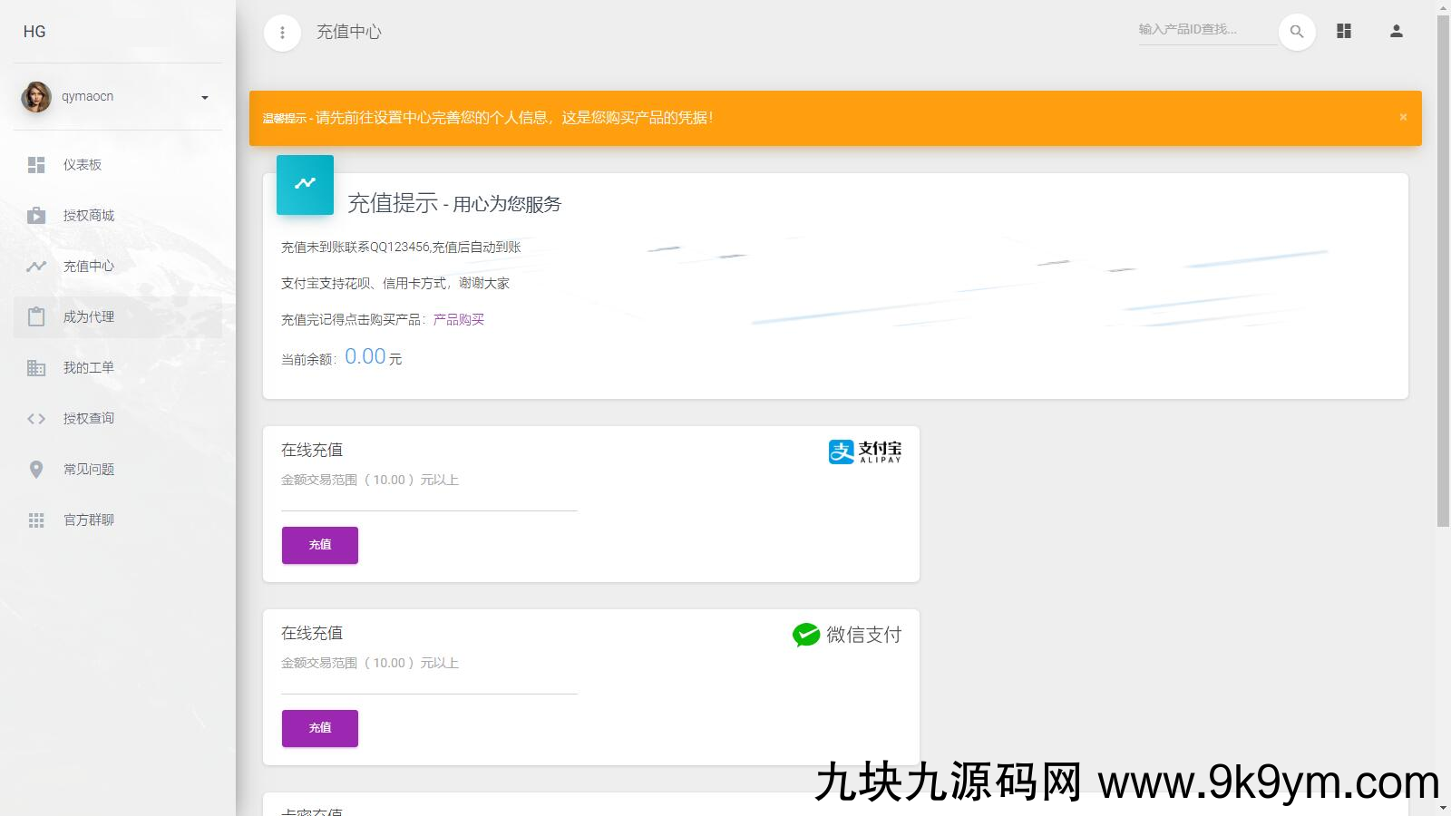Image resolution: width=1451 pixels, height=816 pixels.
Task: Click the search magnifier icon
Action: click(1297, 32)
